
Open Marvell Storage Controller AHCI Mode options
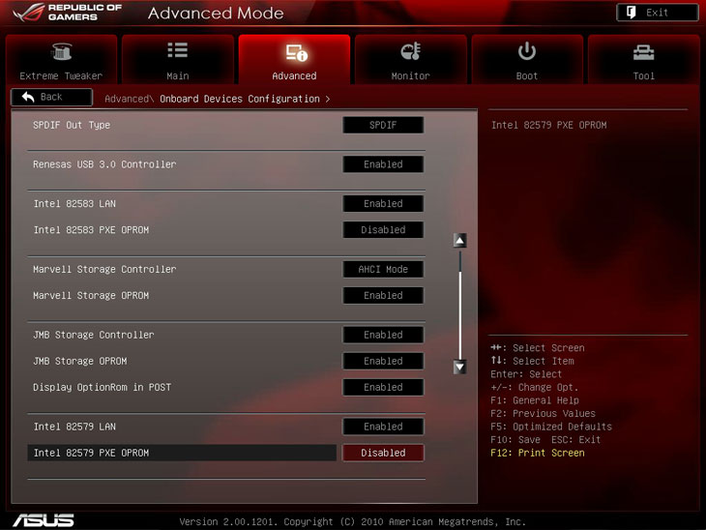383,270
